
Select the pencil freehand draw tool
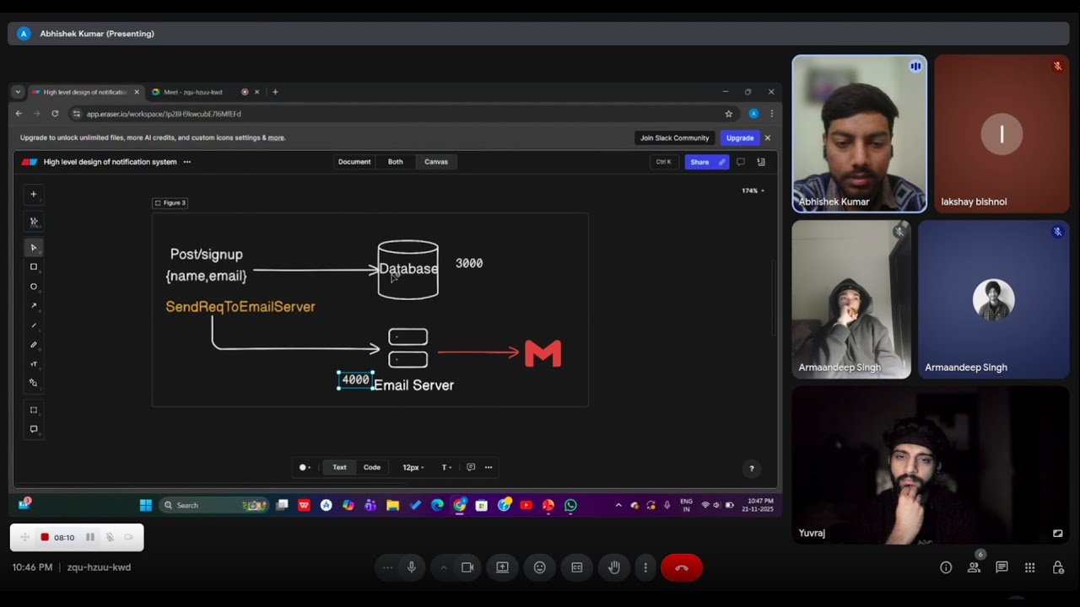(34, 345)
